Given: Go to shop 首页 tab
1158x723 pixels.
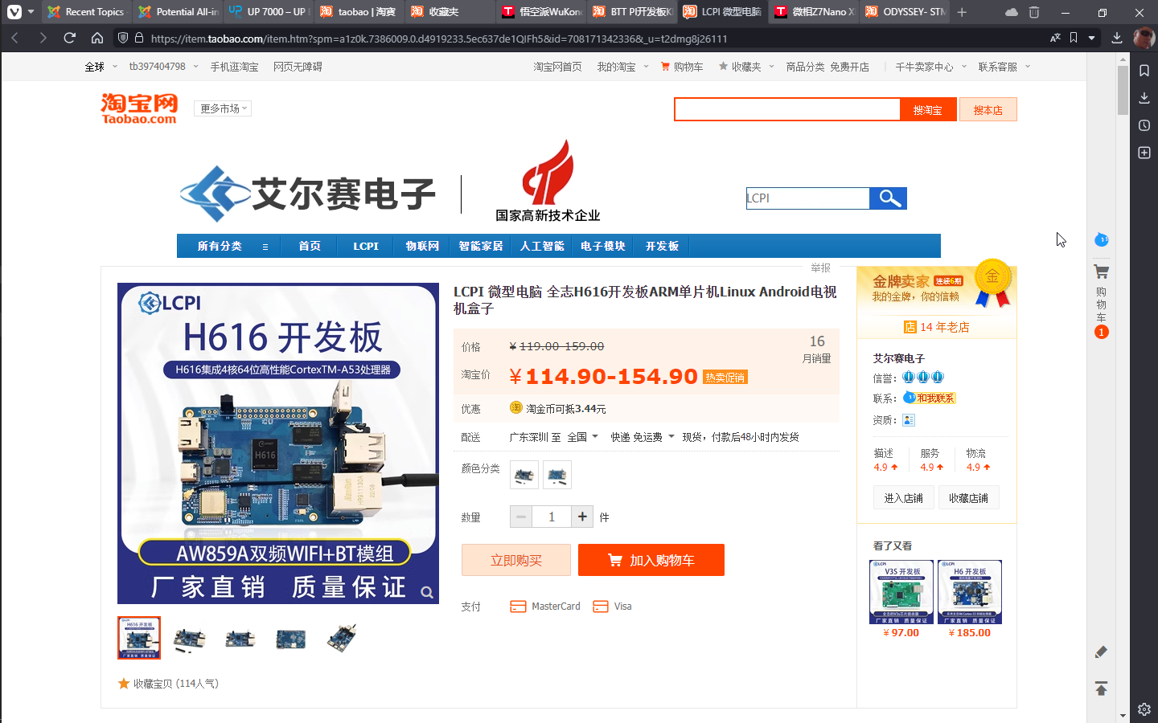Looking at the screenshot, I should 310,246.
